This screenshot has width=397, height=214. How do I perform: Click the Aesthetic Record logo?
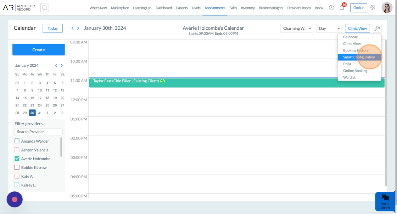tap(19, 8)
